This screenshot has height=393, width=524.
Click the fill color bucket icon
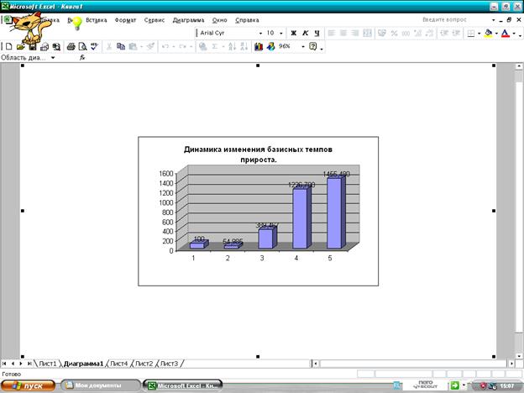489,33
